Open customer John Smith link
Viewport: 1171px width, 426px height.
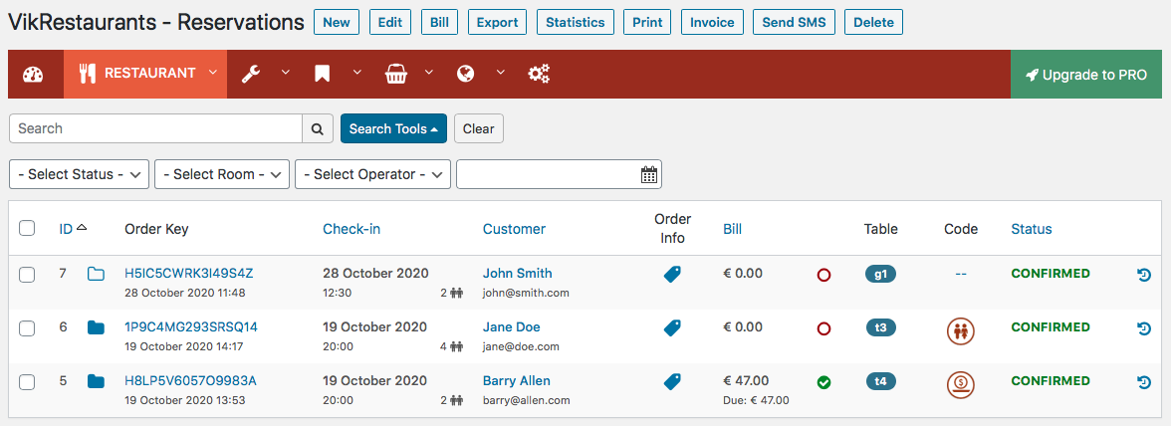point(518,274)
